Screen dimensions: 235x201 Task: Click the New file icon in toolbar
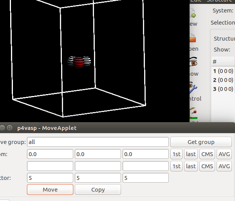tap(193, 16)
